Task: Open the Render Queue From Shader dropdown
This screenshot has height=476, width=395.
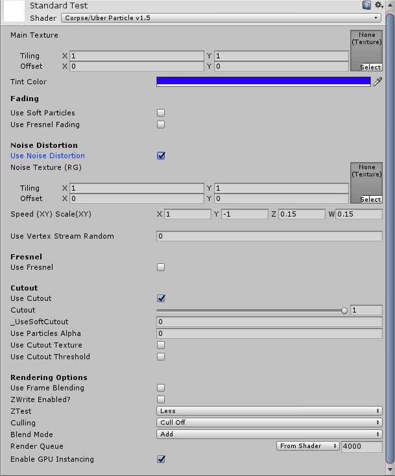Action: [x=308, y=446]
